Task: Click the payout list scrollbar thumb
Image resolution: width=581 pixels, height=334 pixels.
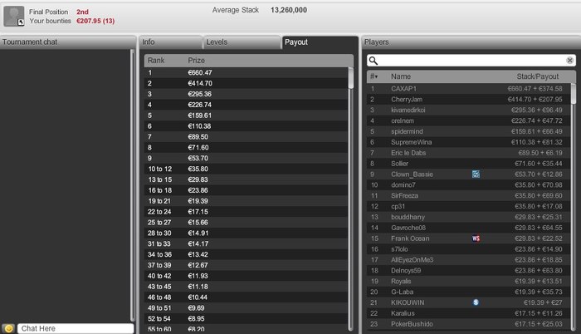Action: click(x=350, y=78)
